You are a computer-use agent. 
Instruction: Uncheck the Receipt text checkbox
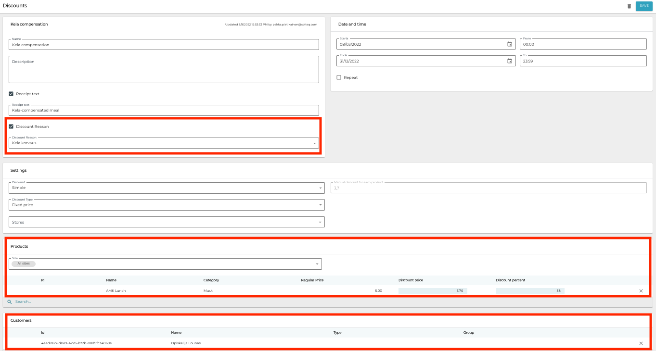(11, 94)
